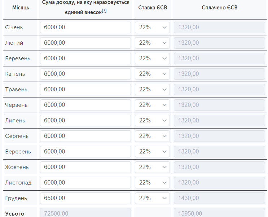Click the [?] help link in income header

[104, 10]
